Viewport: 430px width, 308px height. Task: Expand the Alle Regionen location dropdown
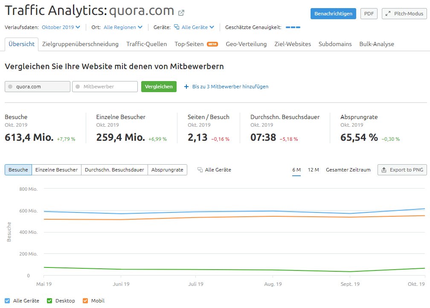click(122, 26)
